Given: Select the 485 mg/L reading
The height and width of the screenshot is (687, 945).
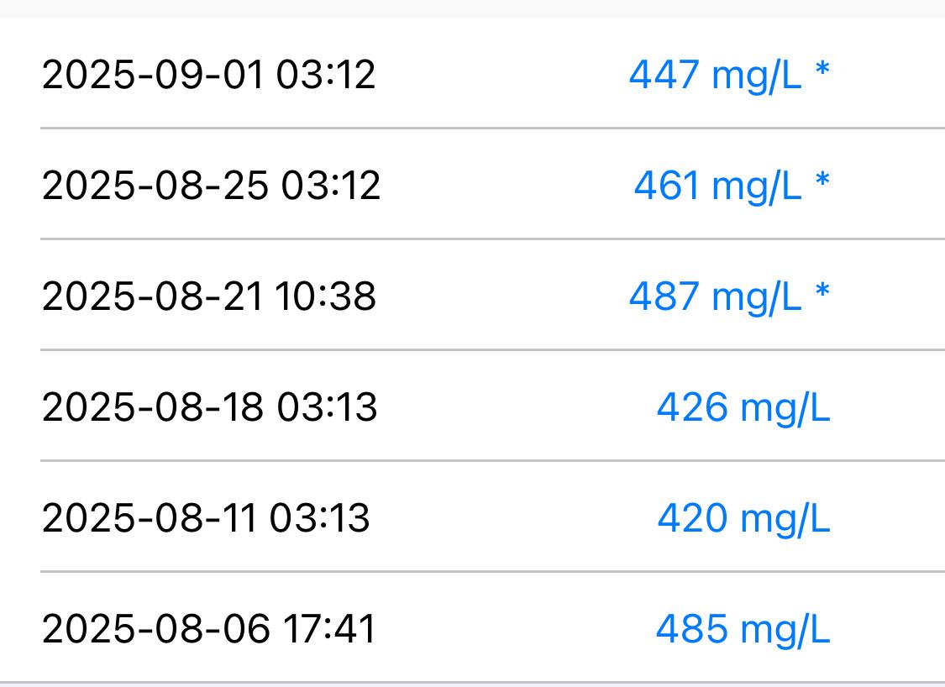Looking at the screenshot, I should tap(743, 631).
